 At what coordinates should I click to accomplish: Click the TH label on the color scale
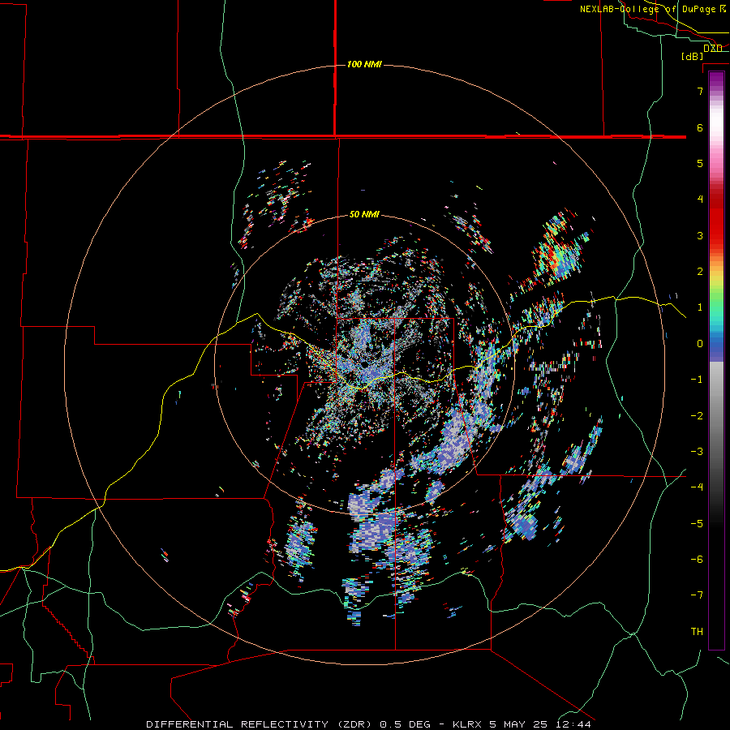[x=697, y=632]
